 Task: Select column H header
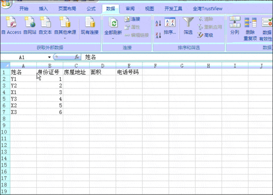tap(208, 66)
